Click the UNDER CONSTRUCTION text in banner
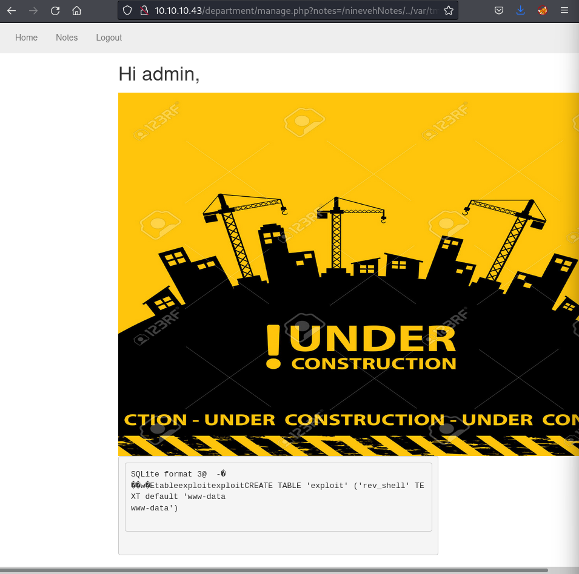579x574 pixels. point(361,348)
